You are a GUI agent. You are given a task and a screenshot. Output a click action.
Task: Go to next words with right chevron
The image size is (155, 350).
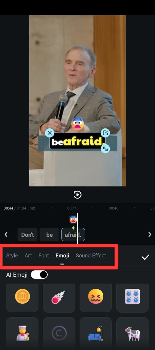pyautogui.click(x=150, y=234)
